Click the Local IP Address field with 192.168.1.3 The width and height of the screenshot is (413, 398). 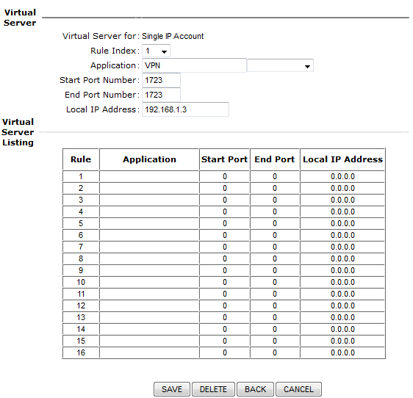coord(185,109)
